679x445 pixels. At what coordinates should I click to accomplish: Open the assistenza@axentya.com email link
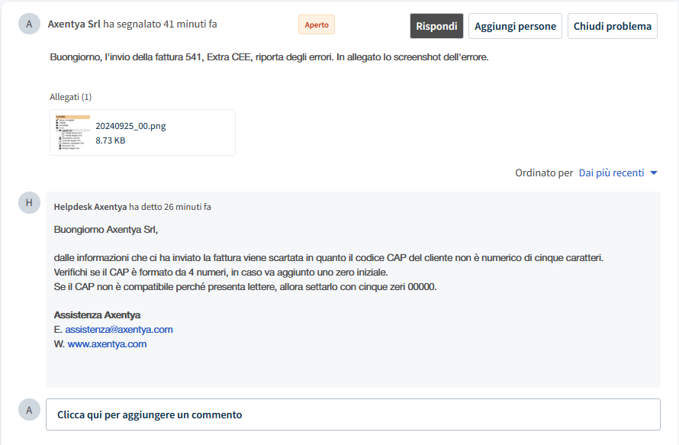coord(119,329)
